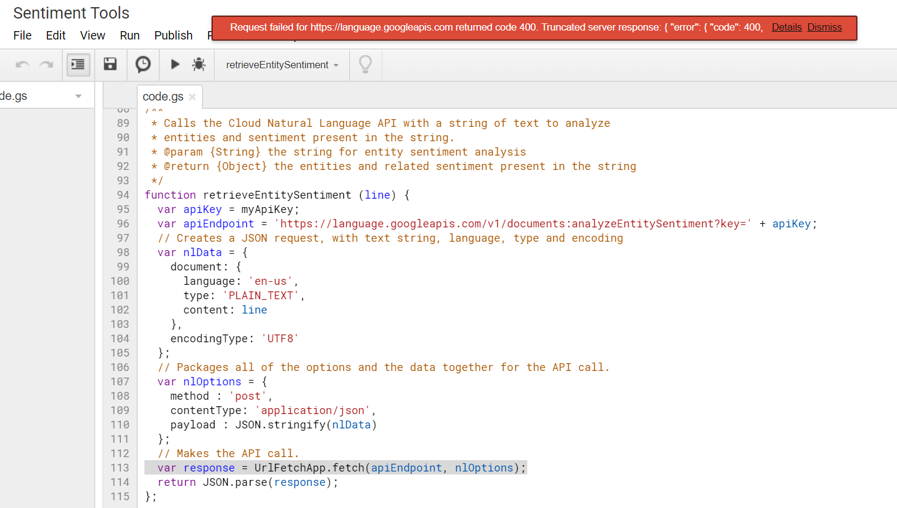
Task: Click JSON.stringify(nlData) payload line
Action: pyautogui.click(x=273, y=425)
